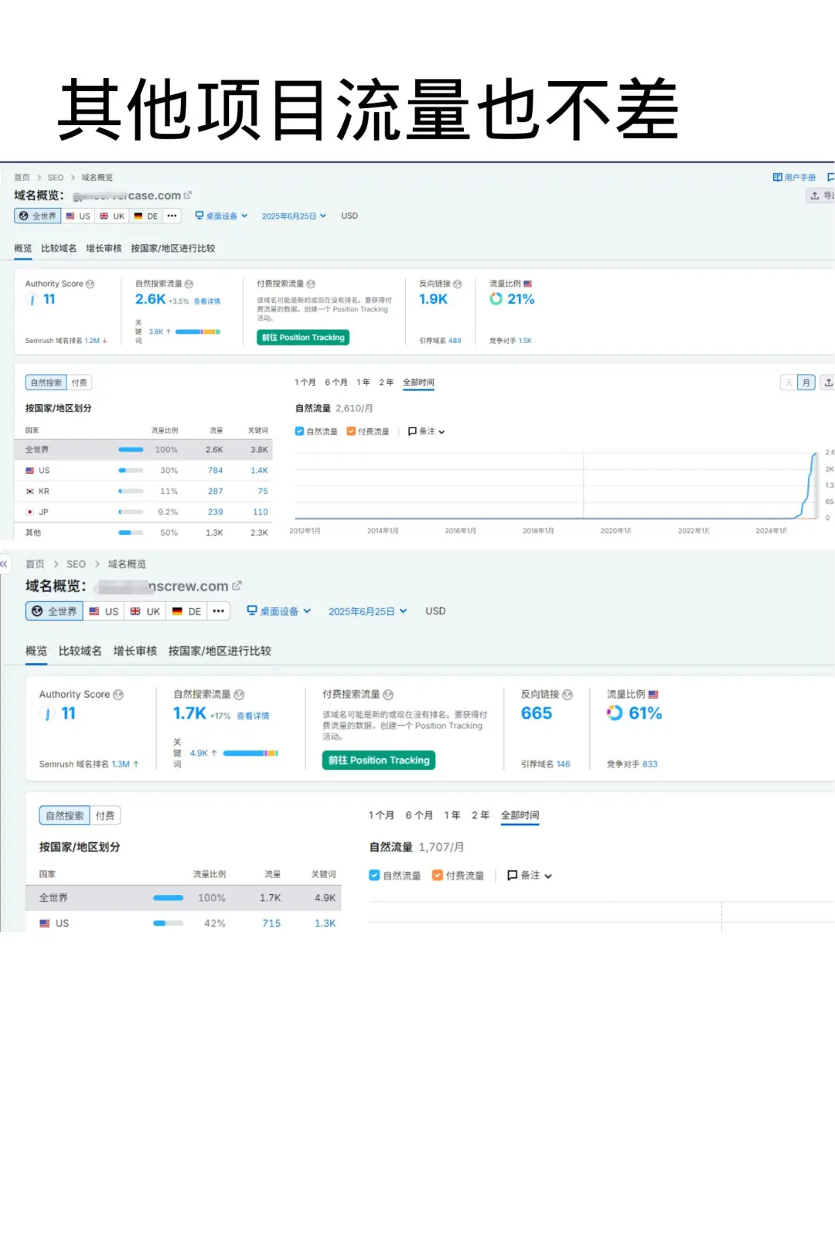Screen dimensions: 835x1252
Task: Click keyword distribution bar beside 4.9K
Action: pos(250,753)
